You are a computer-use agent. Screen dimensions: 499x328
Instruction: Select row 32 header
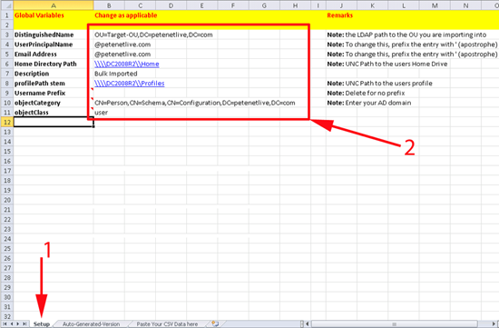pos(6,316)
